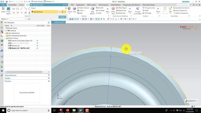
Task: Toggle Datum Coordinate System checkbox
Action: (9, 40)
